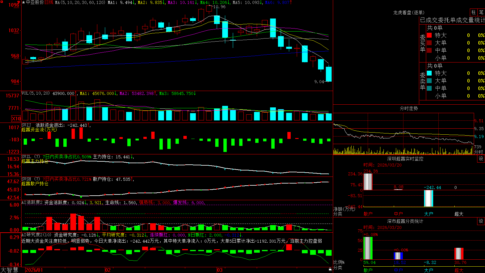Click the 9.51 intraday price level
Image resolution: width=485 pixels, height=273 pixels.
coord(479,121)
